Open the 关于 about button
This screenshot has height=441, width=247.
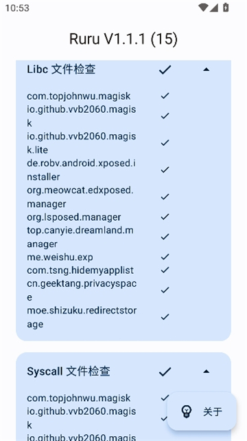coord(202,411)
